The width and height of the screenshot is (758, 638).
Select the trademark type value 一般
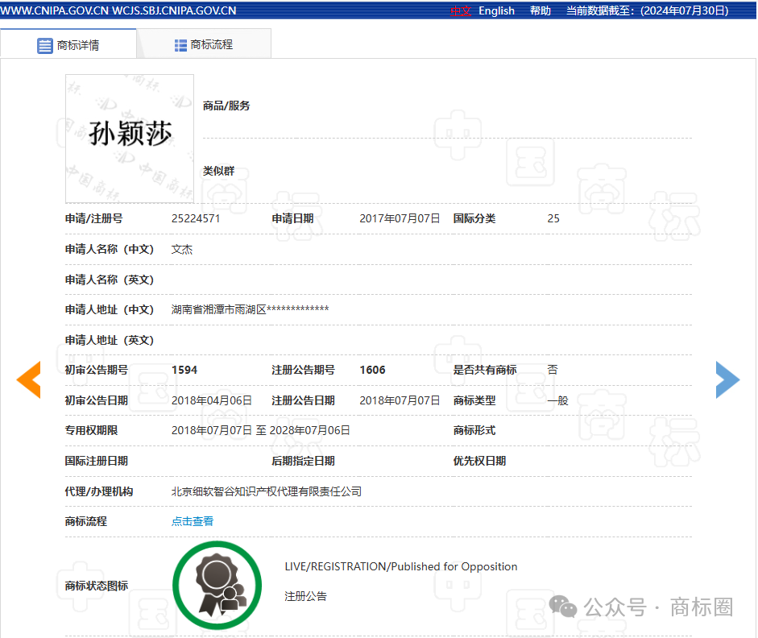coord(558,400)
